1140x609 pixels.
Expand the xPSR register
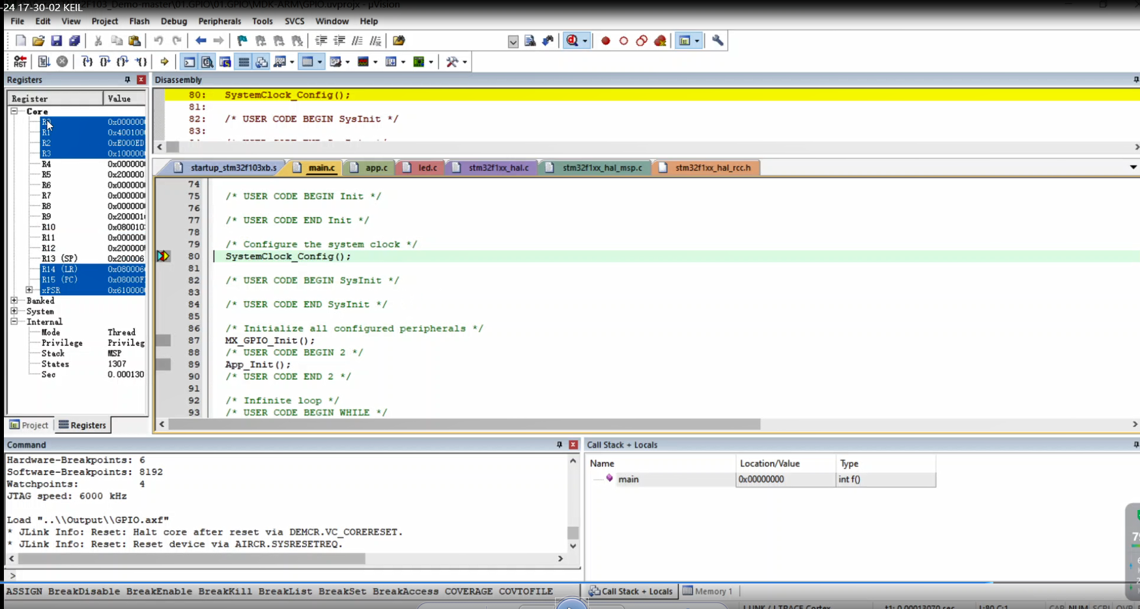[x=29, y=290]
